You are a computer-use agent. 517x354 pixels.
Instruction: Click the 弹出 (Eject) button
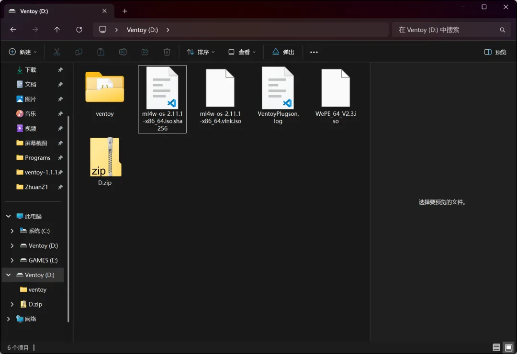[x=283, y=52]
